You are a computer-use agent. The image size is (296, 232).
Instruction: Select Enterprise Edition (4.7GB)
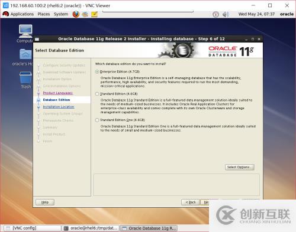click(97, 71)
